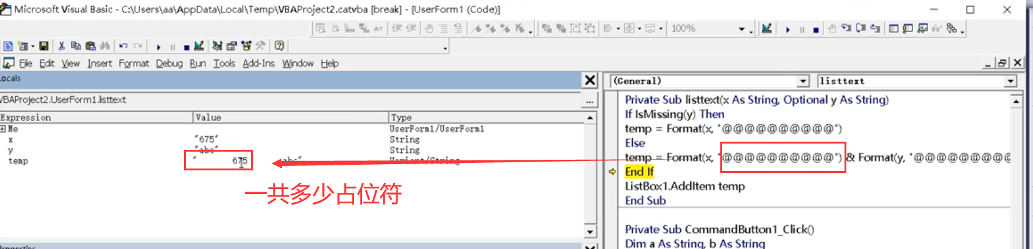Click the Break pause icon in Debug toolbar
This screenshot has height=249, width=1033.
(x=802, y=29)
